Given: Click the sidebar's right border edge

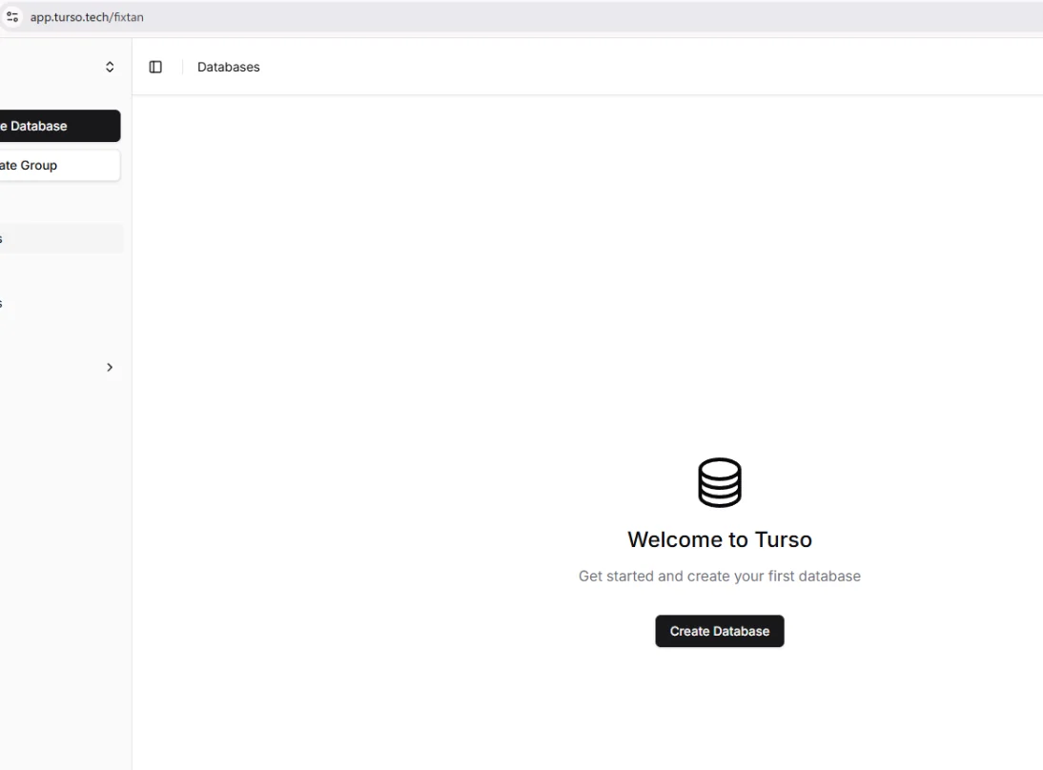Looking at the screenshot, I should pos(132,476).
